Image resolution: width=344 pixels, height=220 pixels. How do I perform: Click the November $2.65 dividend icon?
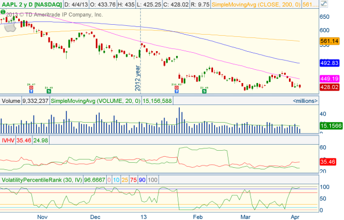pos(48,91)
